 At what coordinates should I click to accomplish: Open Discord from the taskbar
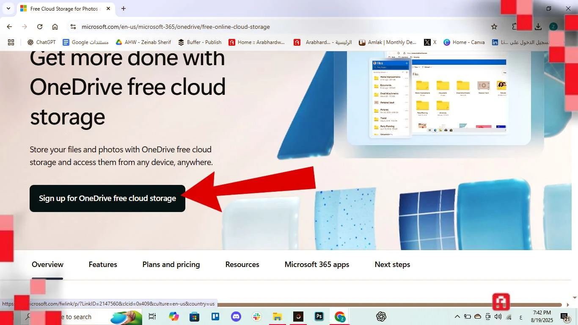tap(236, 317)
